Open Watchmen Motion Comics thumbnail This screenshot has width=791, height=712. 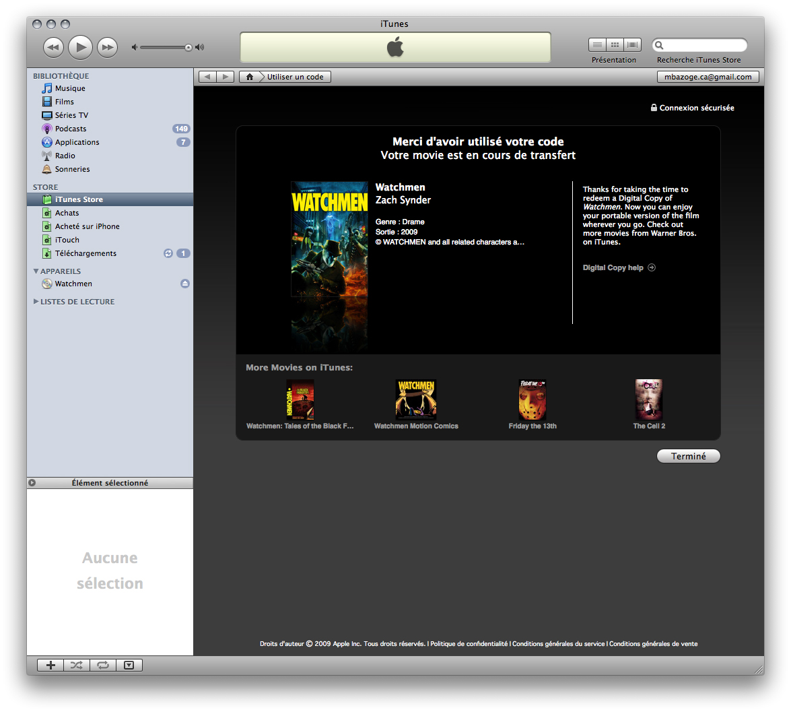tap(416, 399)
